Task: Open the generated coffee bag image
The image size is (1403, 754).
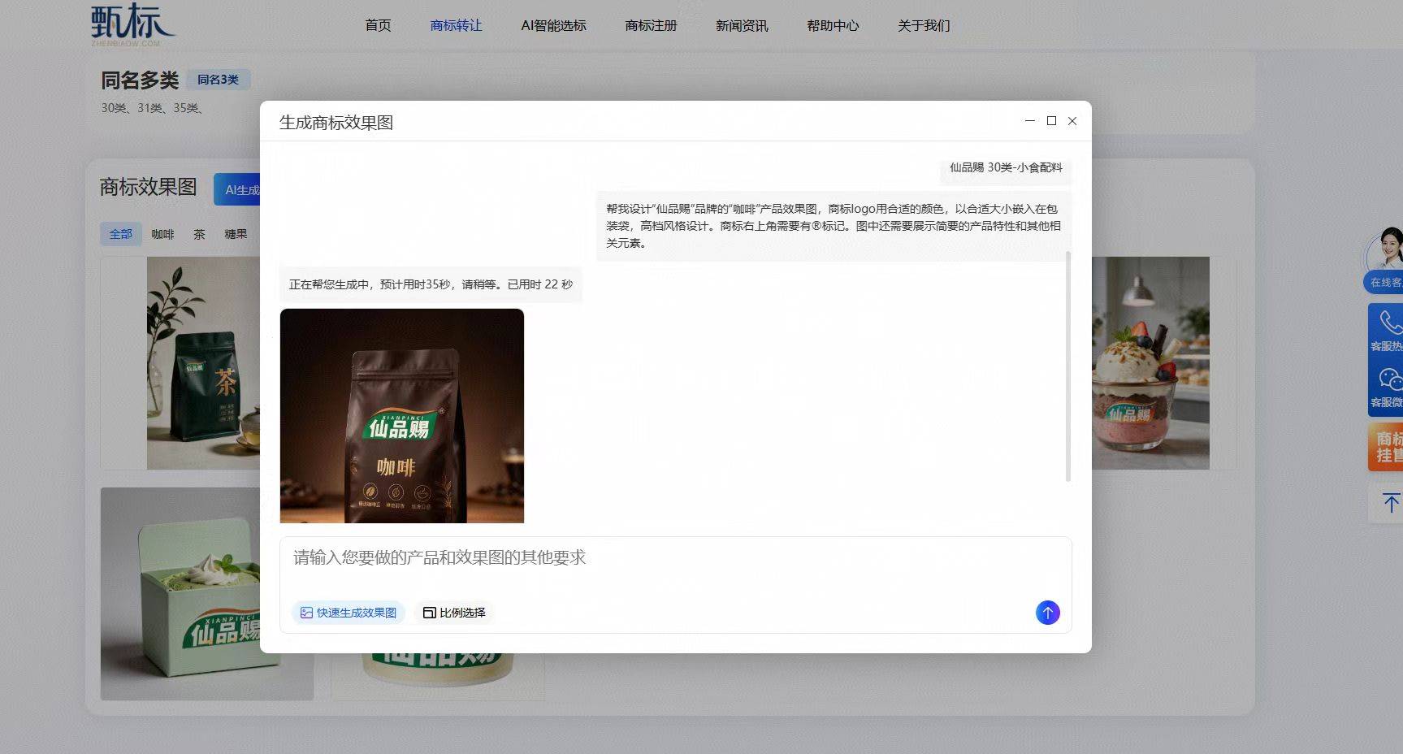Action: tap(402, 416)
